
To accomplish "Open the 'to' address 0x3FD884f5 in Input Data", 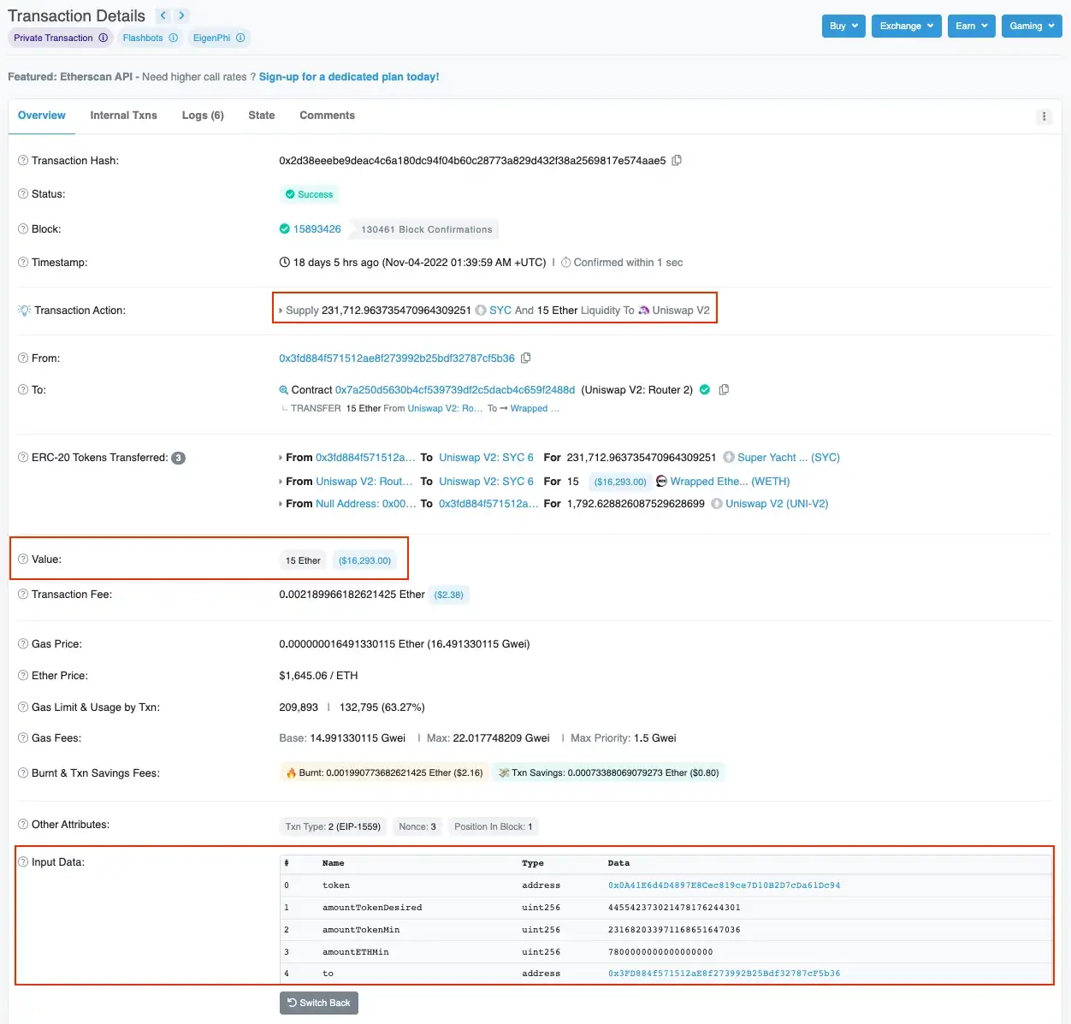I will point(724,974).
